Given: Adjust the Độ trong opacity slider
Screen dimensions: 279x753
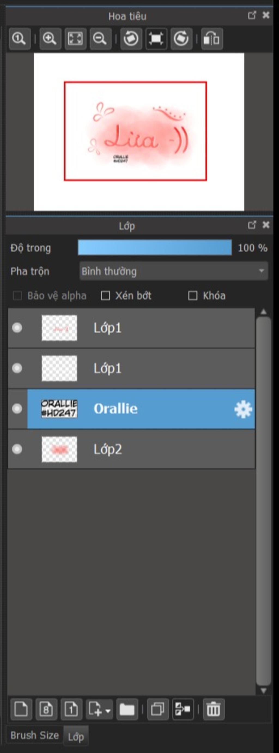Looking at the screenshot, I should point(155,248).
